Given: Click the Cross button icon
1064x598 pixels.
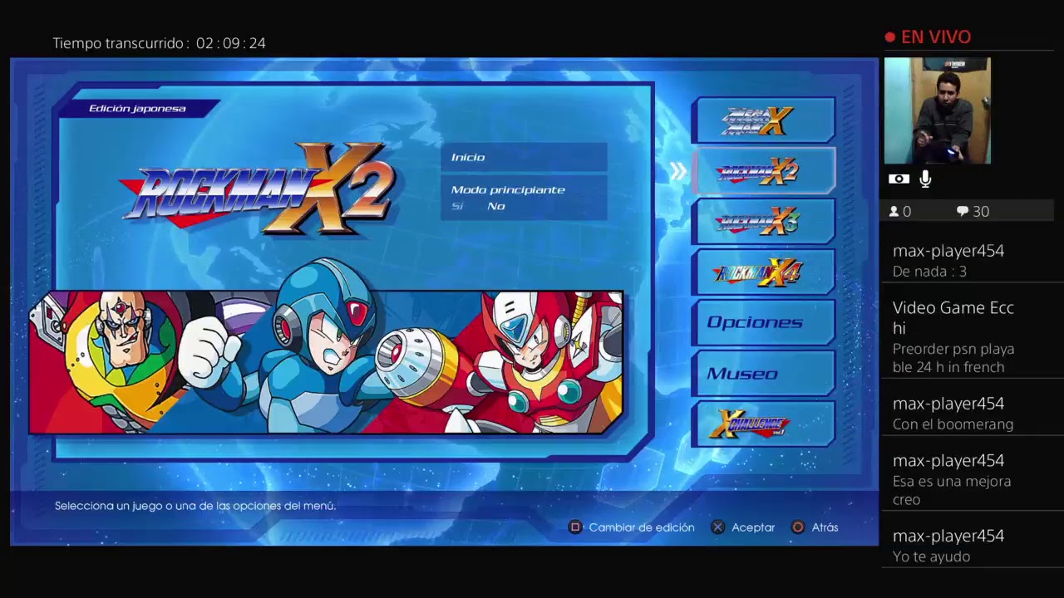Looking at the screenshot, I should coord(718,527).
